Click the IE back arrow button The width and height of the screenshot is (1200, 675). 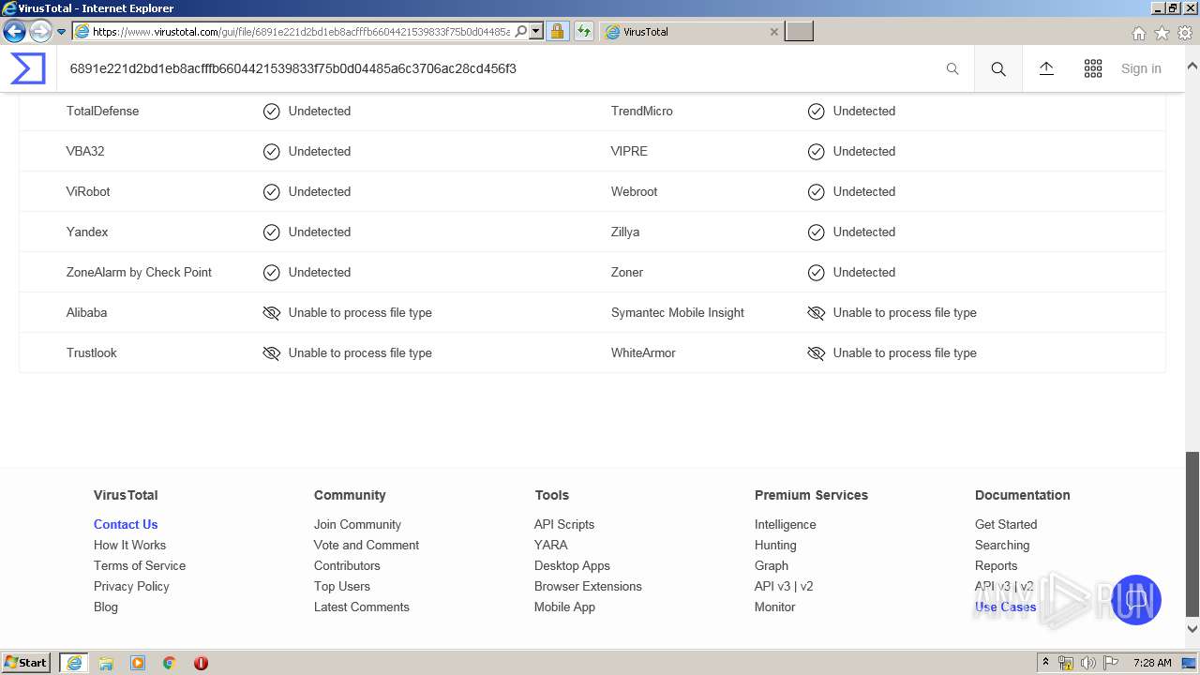click(x=14, y=32)
